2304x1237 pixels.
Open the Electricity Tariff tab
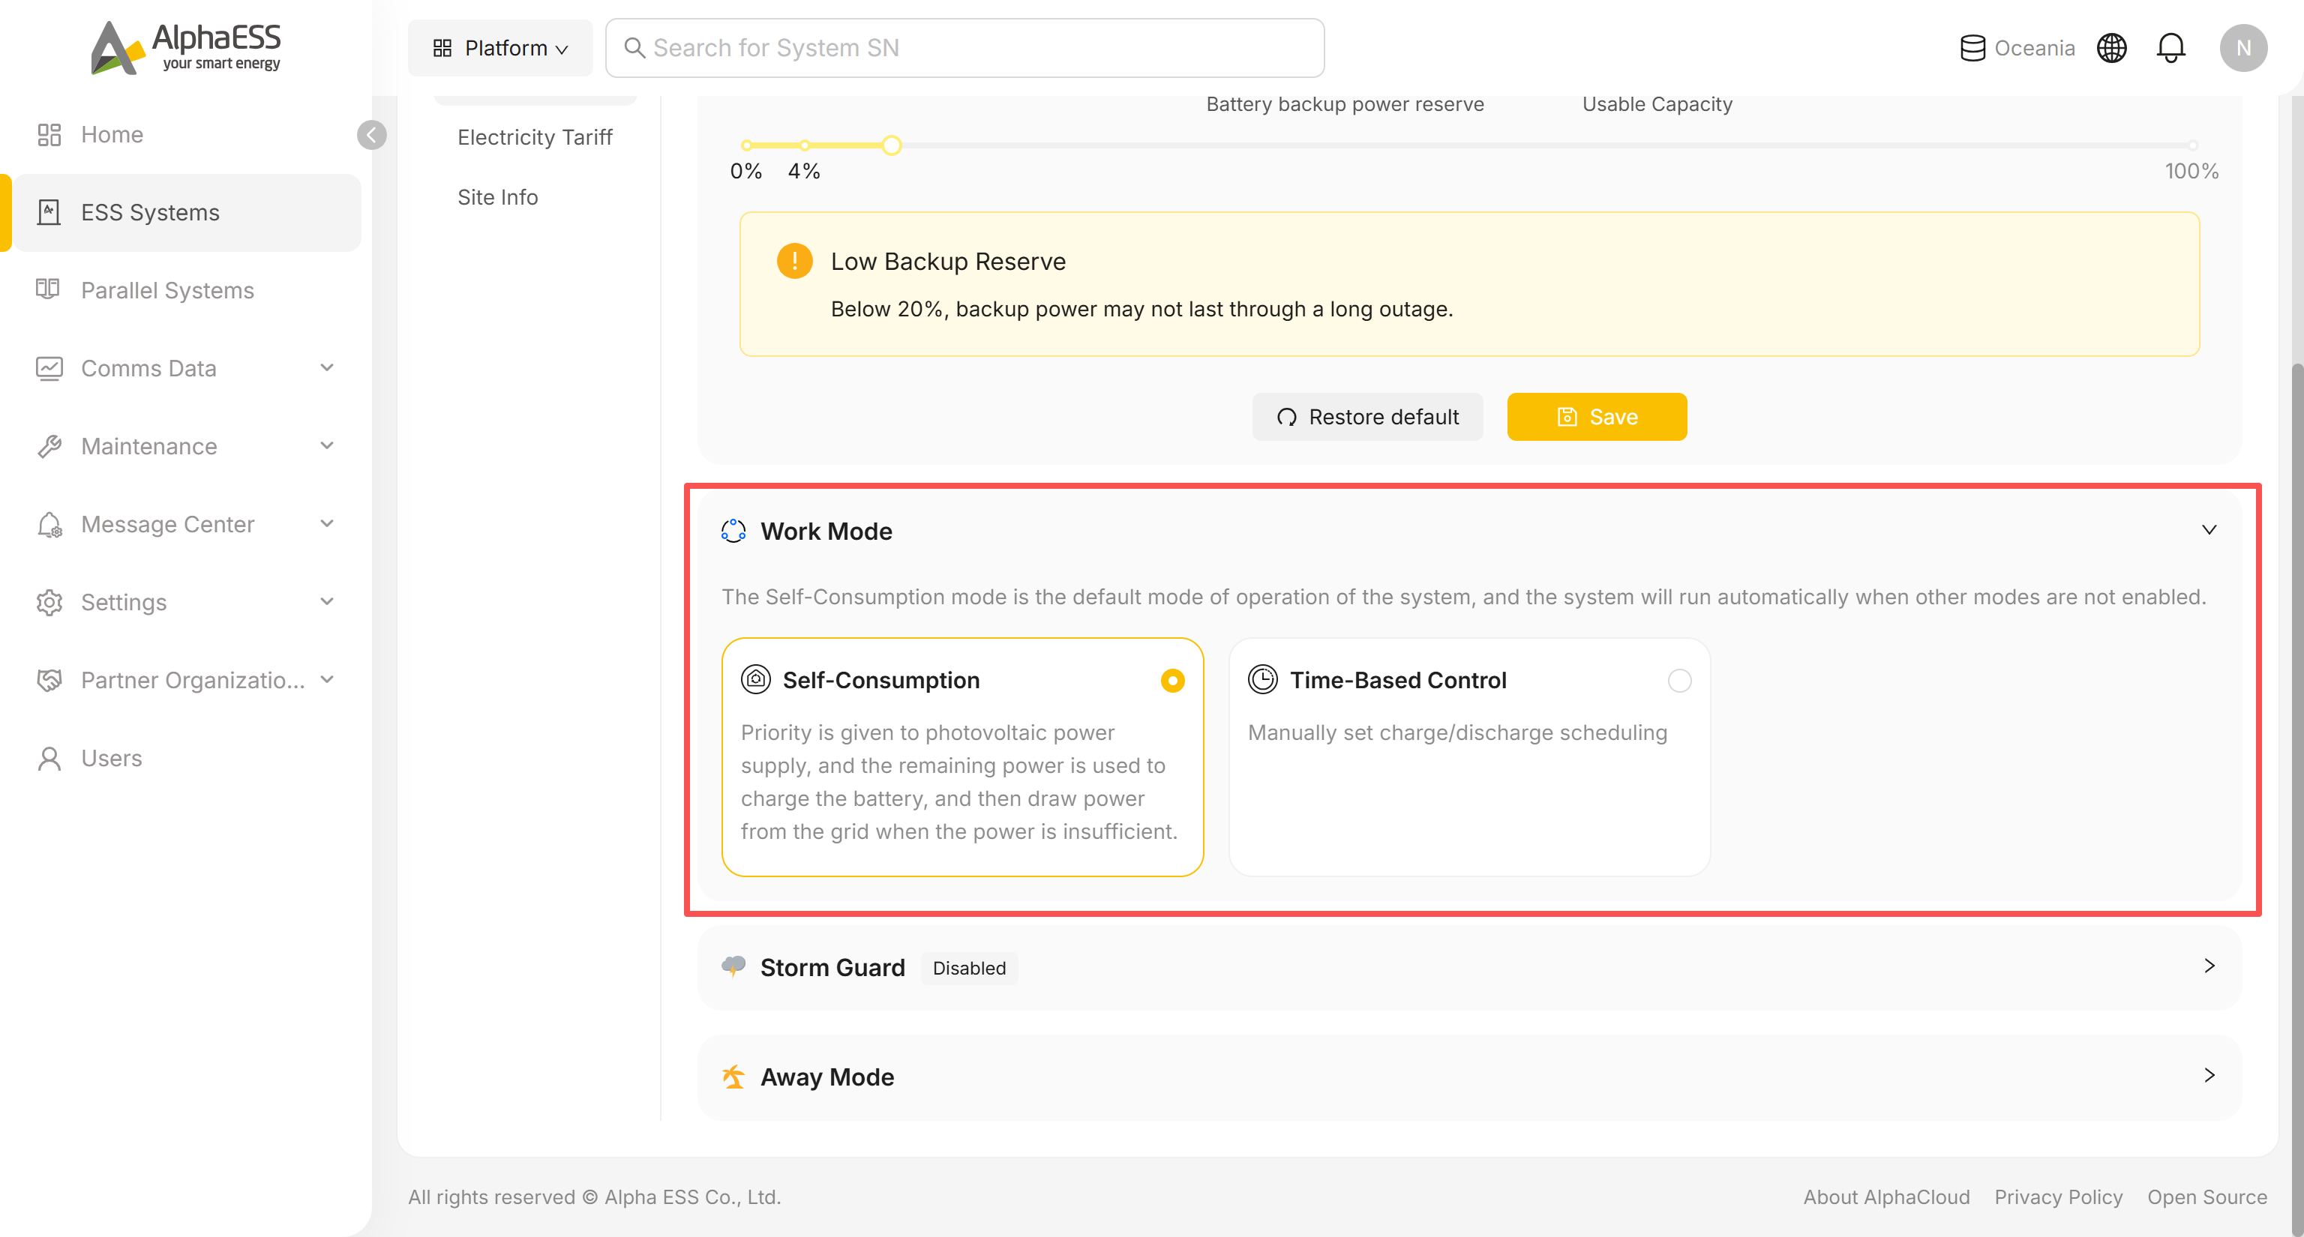pyautogui.click(x=535, y=138)
